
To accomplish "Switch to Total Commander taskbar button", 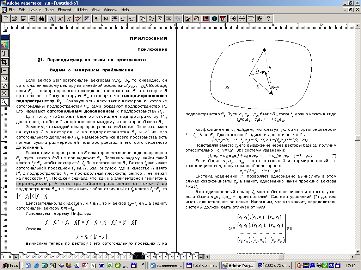I will (202, 265).
